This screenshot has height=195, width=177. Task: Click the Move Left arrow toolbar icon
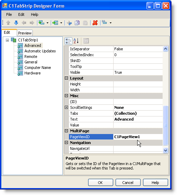tap(24, 23)
